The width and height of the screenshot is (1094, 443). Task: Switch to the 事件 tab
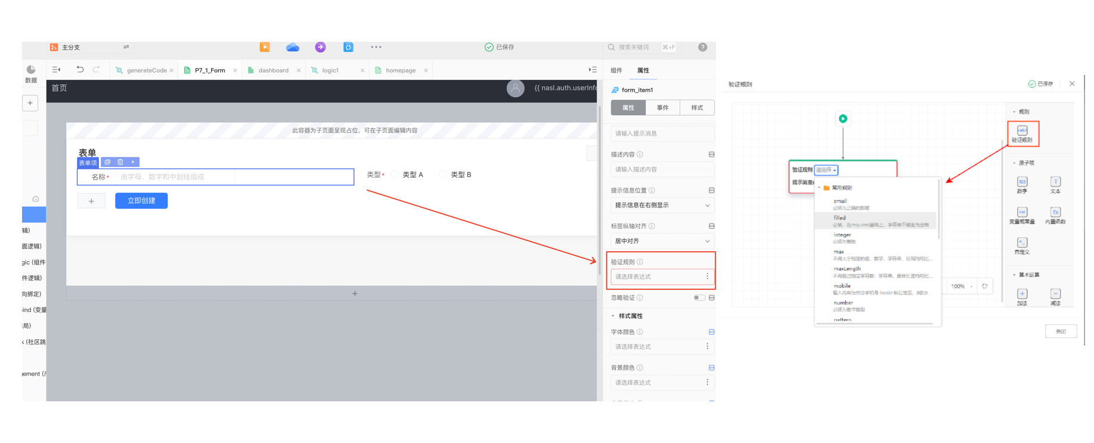663,107
